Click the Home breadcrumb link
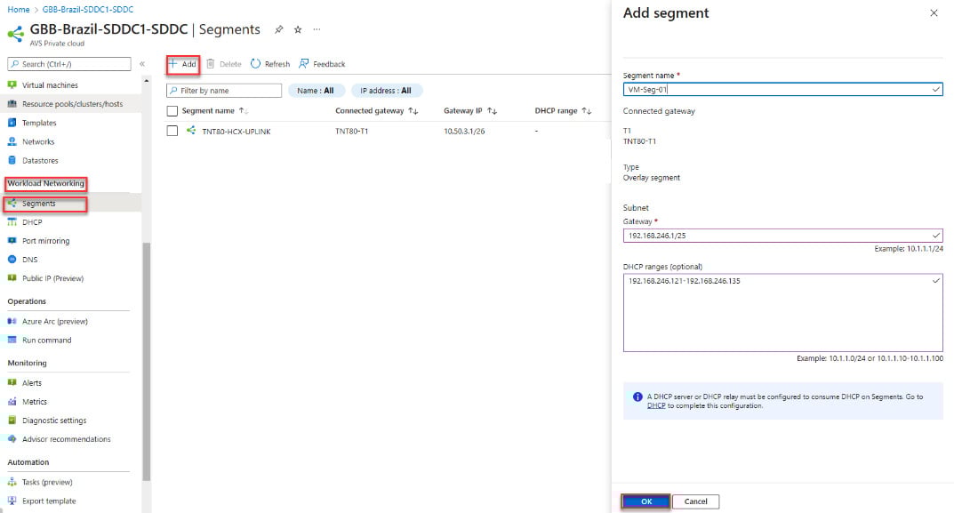 pyautogui.click(x=19, y=10)
